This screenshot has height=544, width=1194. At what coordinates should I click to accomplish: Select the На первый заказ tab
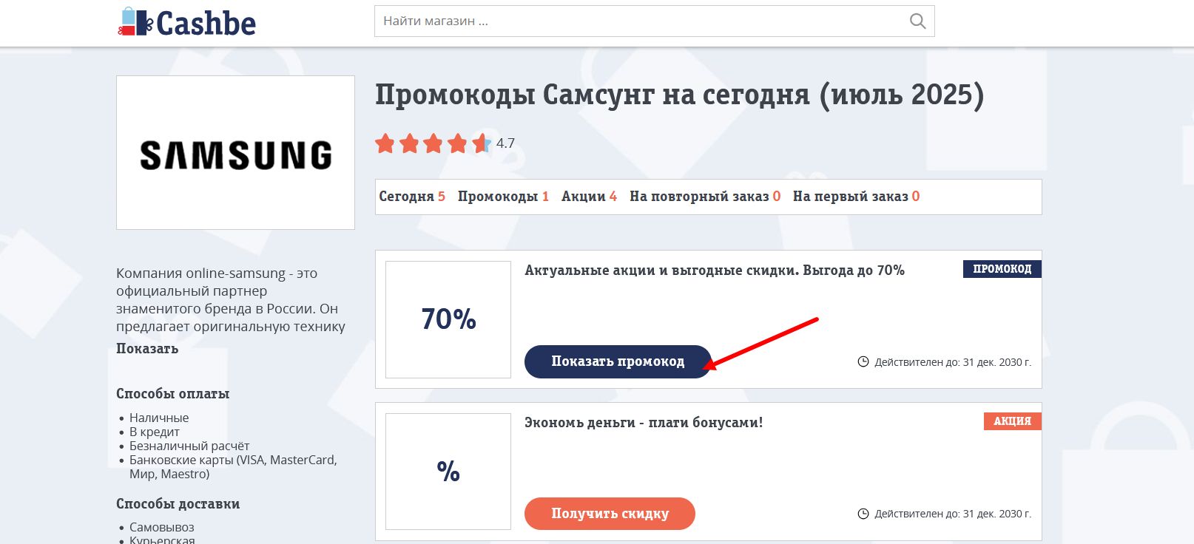856,197
